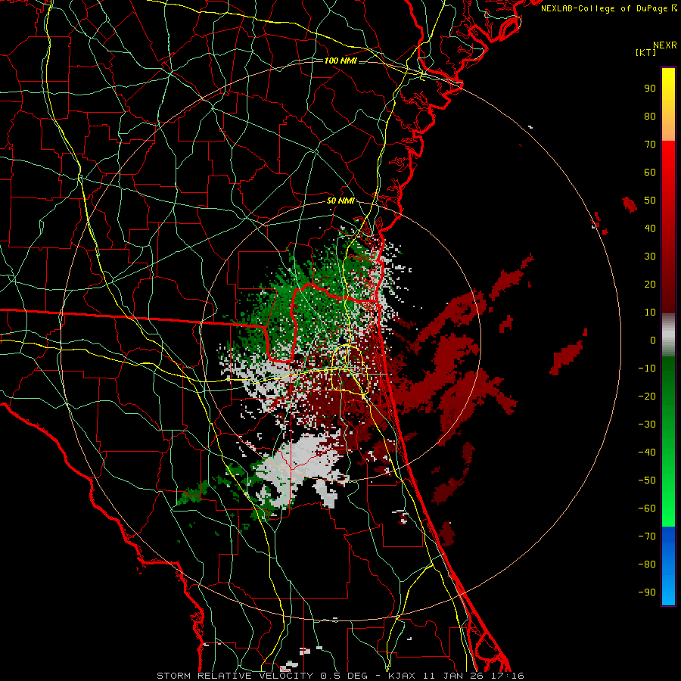The image size is (681, 681).
Task: Click the positive 30 scale value
Action: [650, 257]
